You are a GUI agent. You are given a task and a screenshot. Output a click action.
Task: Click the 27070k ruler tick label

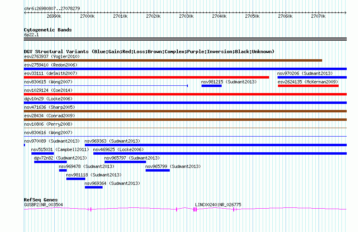[318, 16]
